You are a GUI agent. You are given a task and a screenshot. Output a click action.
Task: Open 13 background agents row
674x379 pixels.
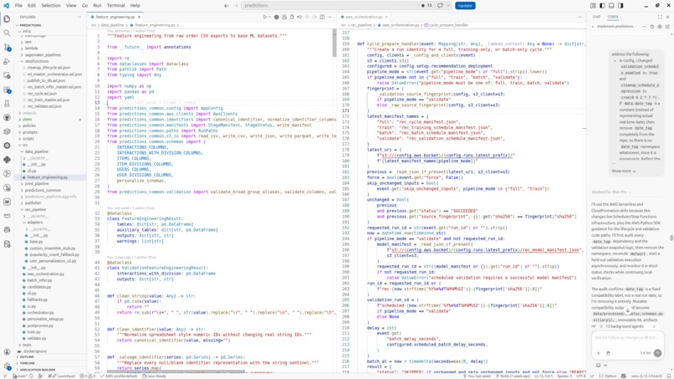[625, 326]
